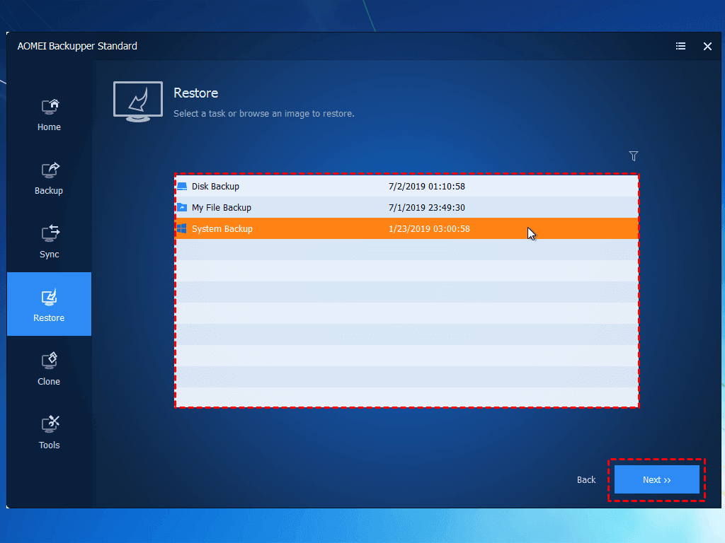Click the date 1/23/2019 03:00:58
The image size is (725, 543).
click(429, 229)
